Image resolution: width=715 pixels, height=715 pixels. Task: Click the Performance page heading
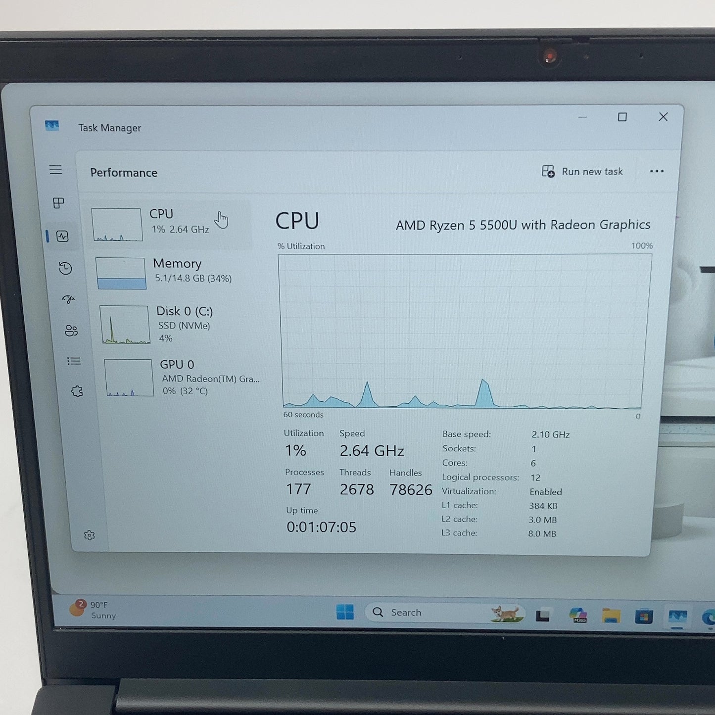coord(124,173)
